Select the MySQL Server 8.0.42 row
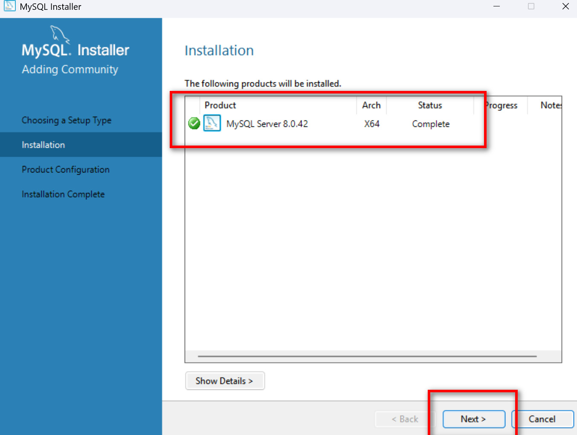577x435 pixels. tap(267, 124)
